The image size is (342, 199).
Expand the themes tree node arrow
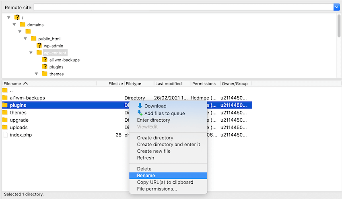click(36, 74)
